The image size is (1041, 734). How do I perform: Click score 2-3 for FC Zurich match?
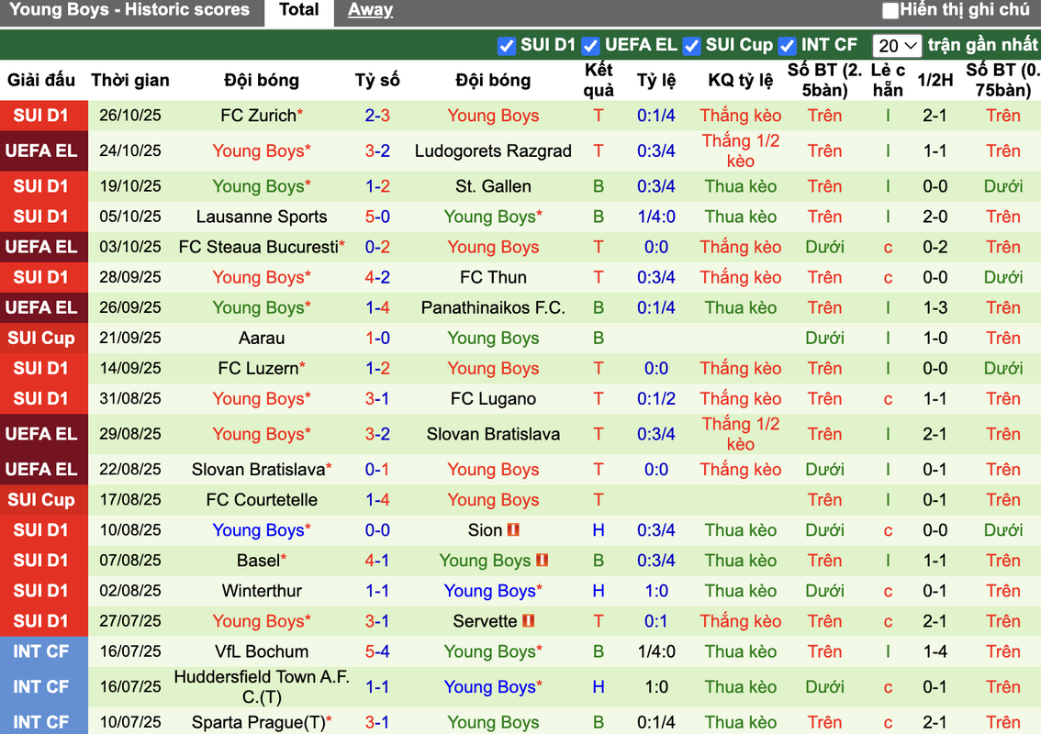click(x=377, y=116)
